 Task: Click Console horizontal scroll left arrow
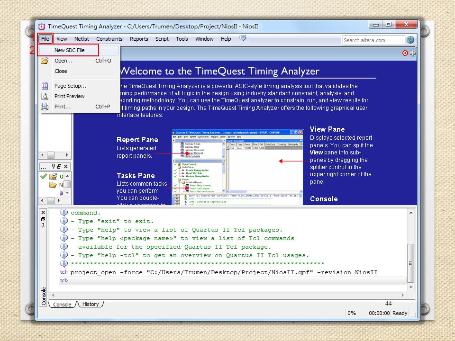click(53, 295)
